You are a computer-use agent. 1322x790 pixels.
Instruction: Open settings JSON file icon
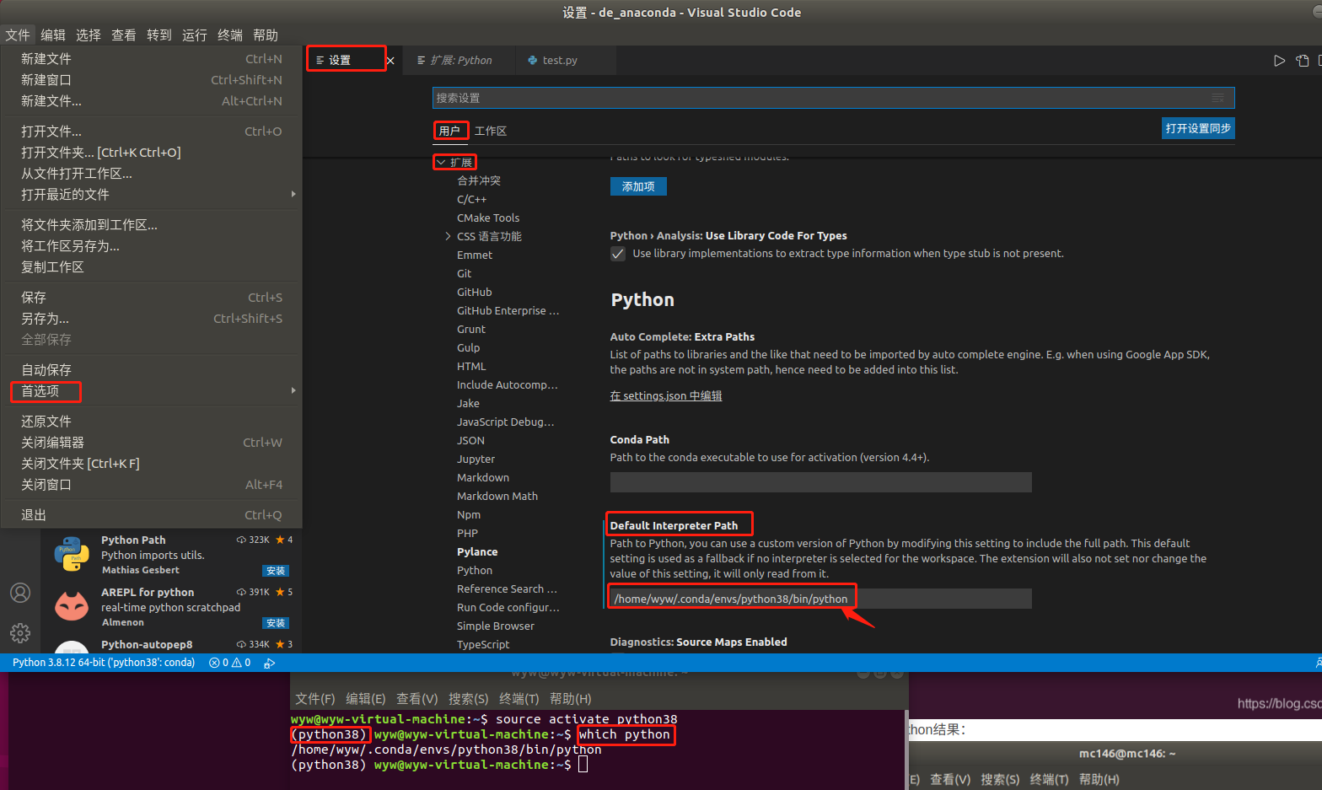(x=1303, y=61)
